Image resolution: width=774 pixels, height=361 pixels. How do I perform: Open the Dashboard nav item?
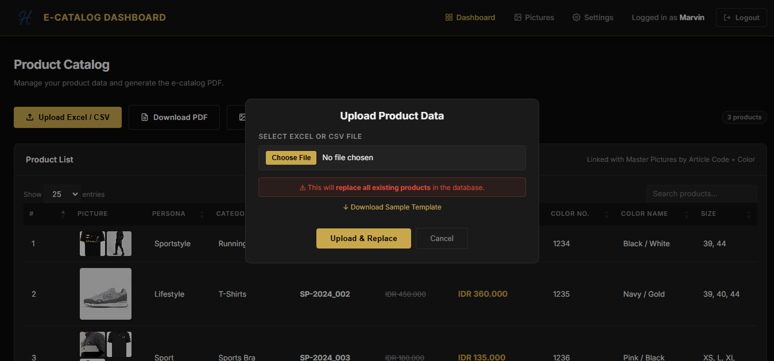pos(470,18)
